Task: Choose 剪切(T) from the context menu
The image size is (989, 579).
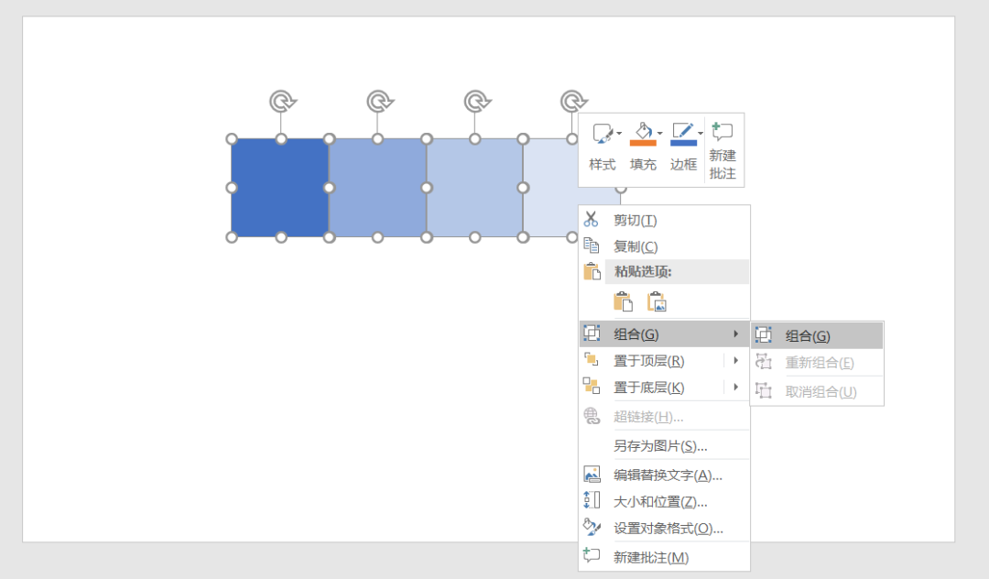Action: tap(664, 220)
